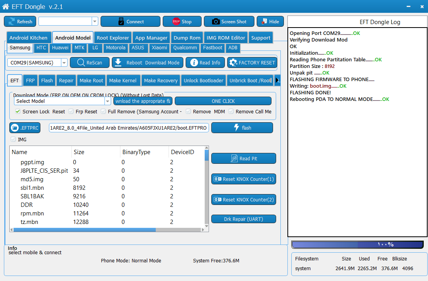Viewport: 428px width, 281px height.
Task: Select the tz.mbn partition row
Action: 107,222
